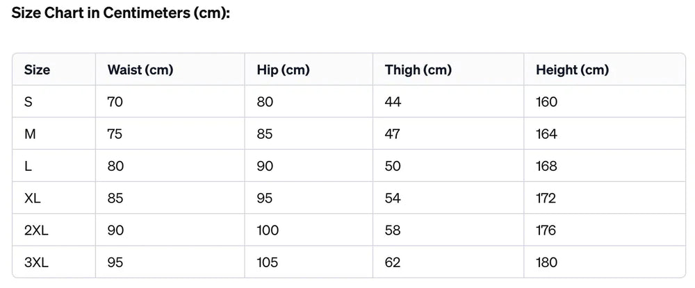Screen dimensions: 695x288
Task: Click the Size Chart in Centimeters heading
Action: coord(121,14)
